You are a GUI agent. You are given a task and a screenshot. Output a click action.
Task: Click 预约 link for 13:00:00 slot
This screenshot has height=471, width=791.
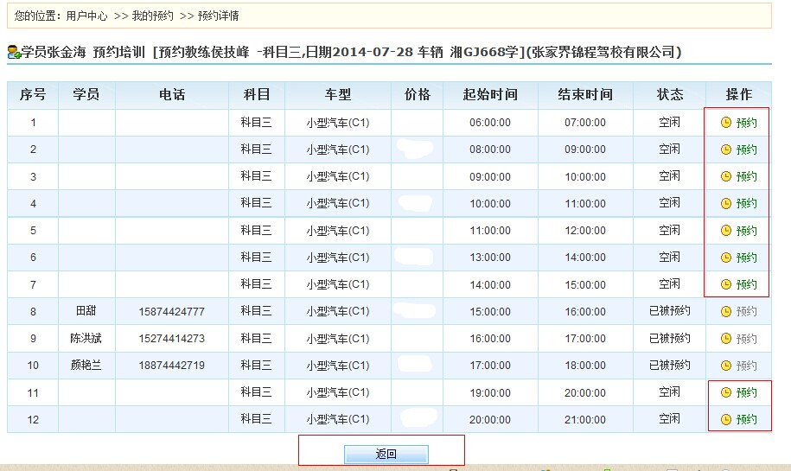[x=746, y=258]
